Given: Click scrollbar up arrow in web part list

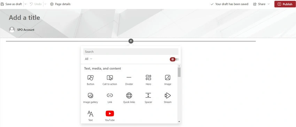Looking at the screenshot, I should pyautogui.click(x=179, y=66).
